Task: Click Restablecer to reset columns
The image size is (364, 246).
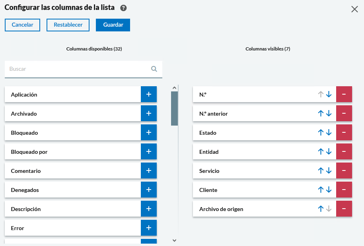Action: pos(68,25)
